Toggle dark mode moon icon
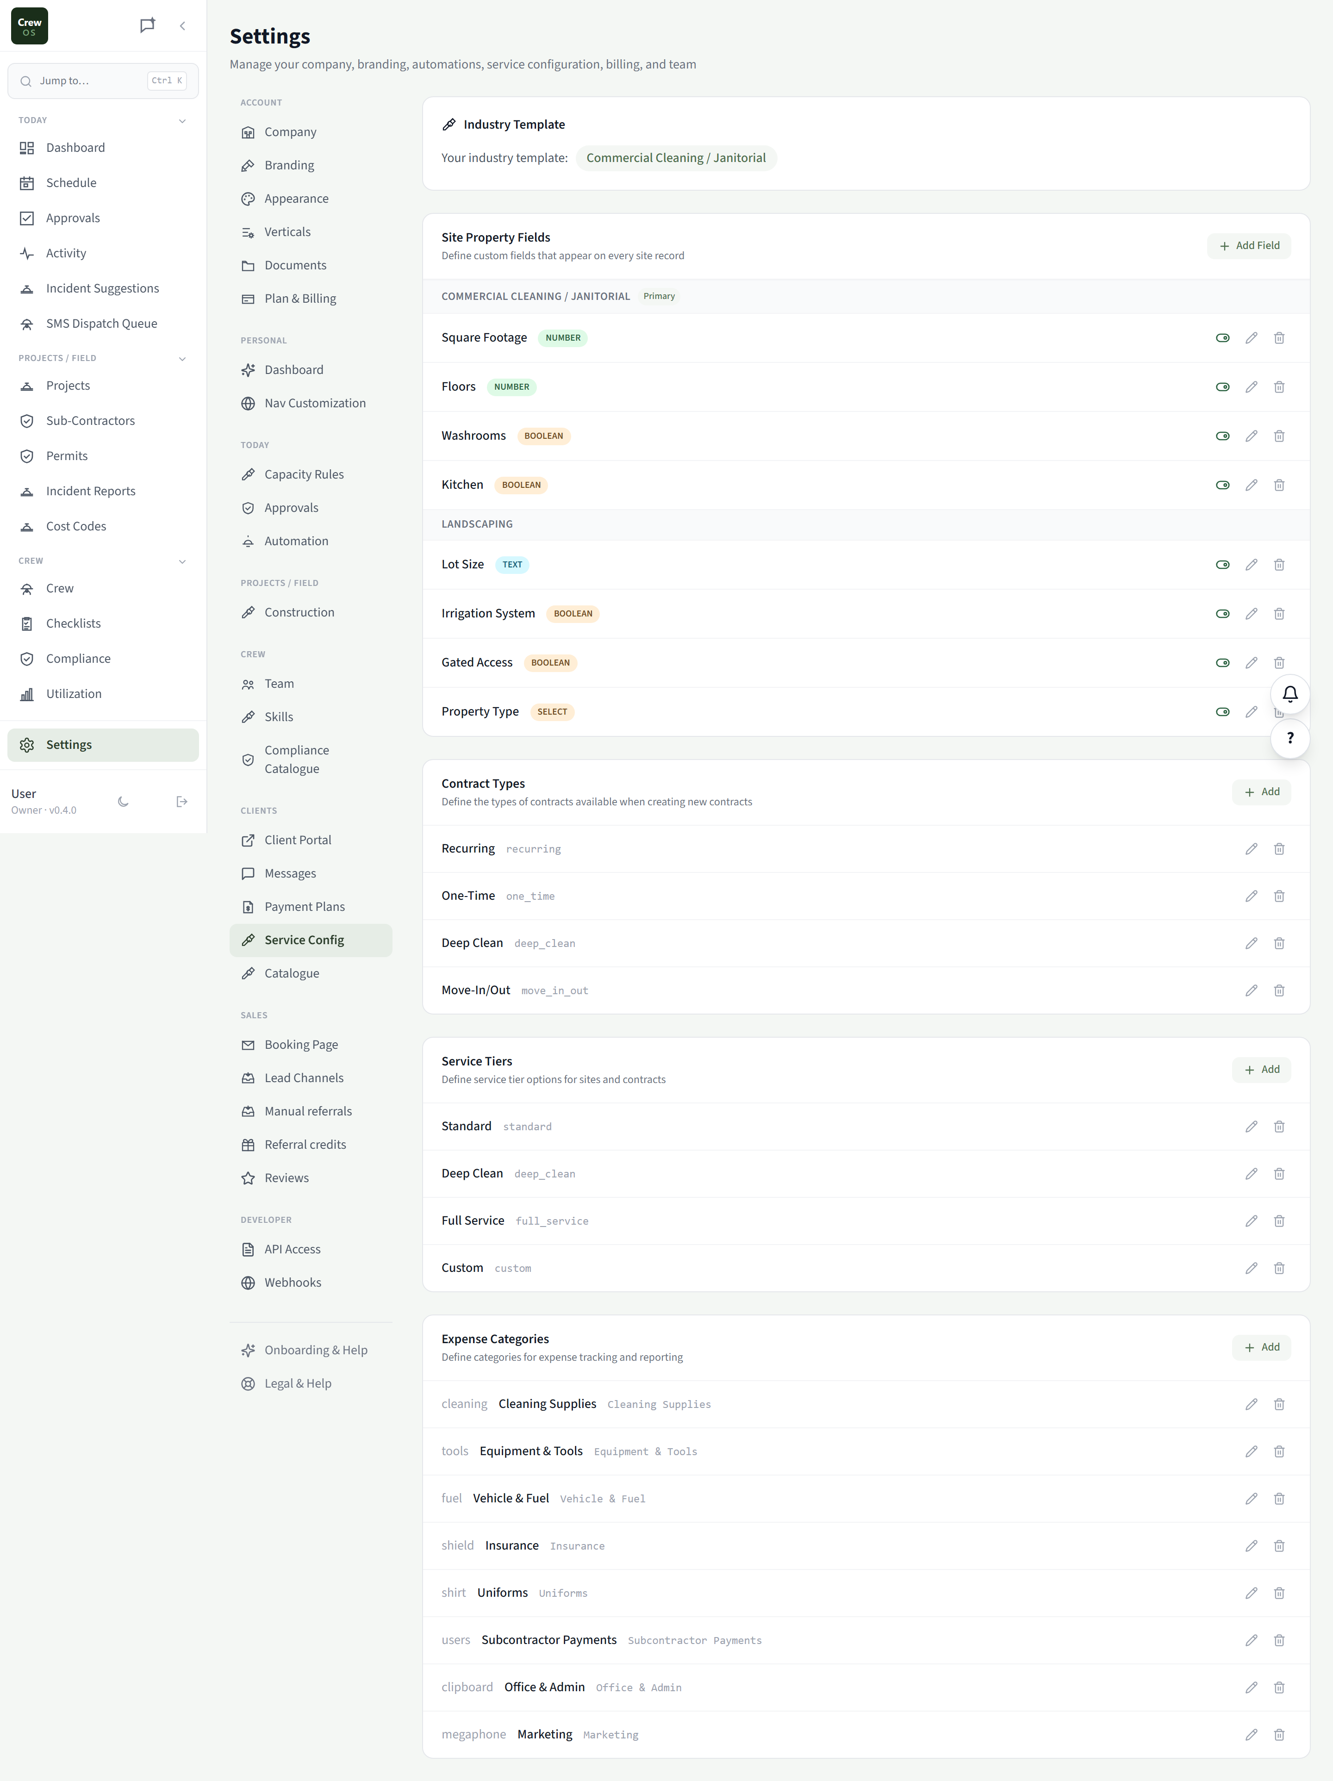 (x=123, y=802)
